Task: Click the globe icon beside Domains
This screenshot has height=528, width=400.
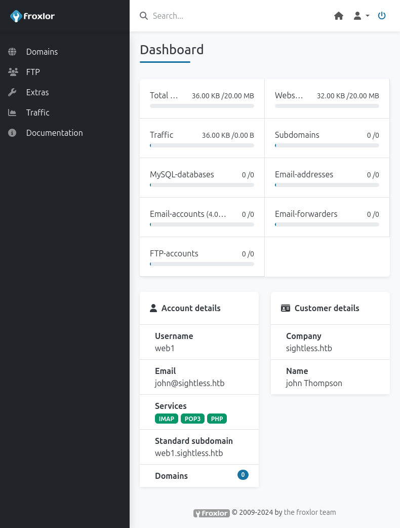Action: (x=13, y=52)
